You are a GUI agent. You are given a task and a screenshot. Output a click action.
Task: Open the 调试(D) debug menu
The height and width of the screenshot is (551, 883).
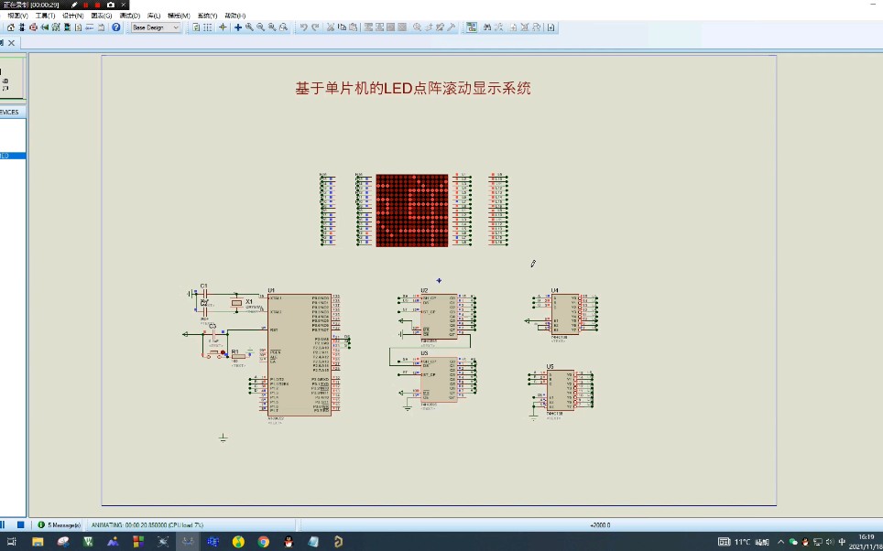pyautogui.click(x=130, y=15)
